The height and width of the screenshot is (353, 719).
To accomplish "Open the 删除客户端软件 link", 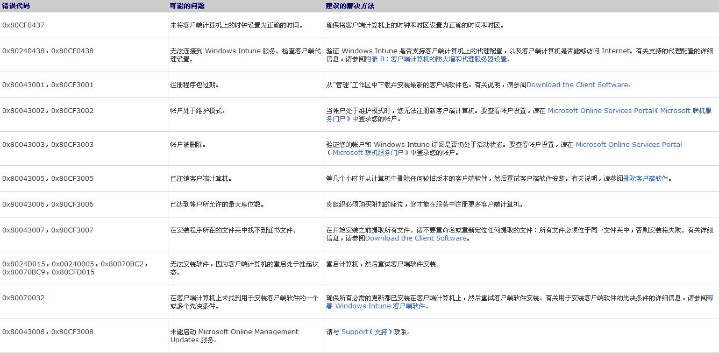I will (645, 179).
